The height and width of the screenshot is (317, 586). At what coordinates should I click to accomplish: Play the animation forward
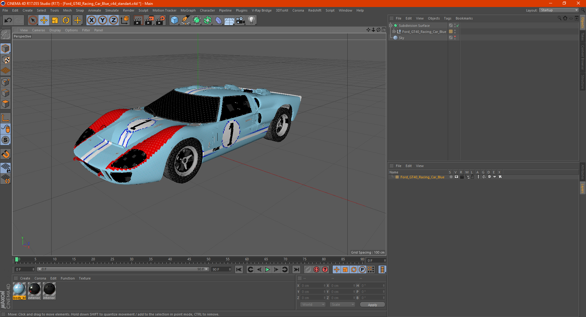click(x=267, y=269)
